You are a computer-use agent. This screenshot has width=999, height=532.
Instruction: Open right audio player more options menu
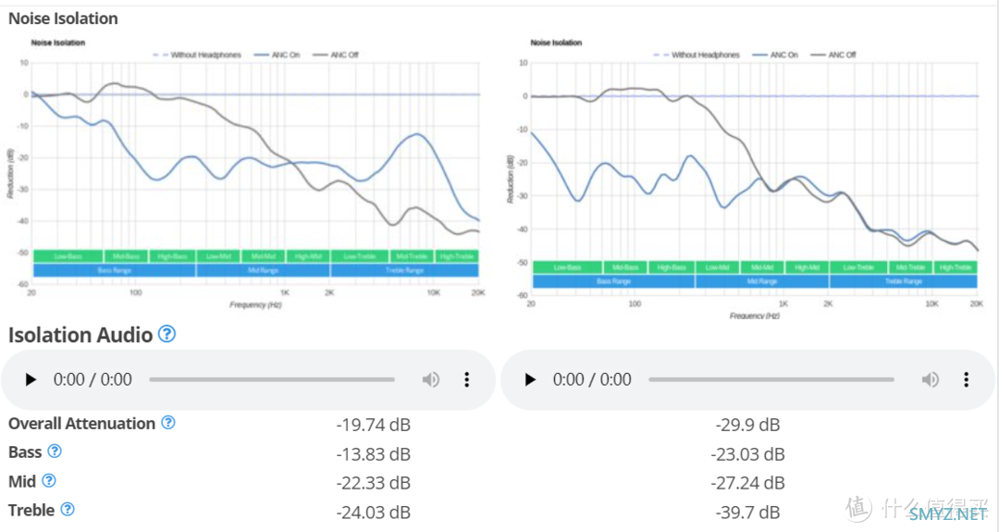(x=967, y=379)
